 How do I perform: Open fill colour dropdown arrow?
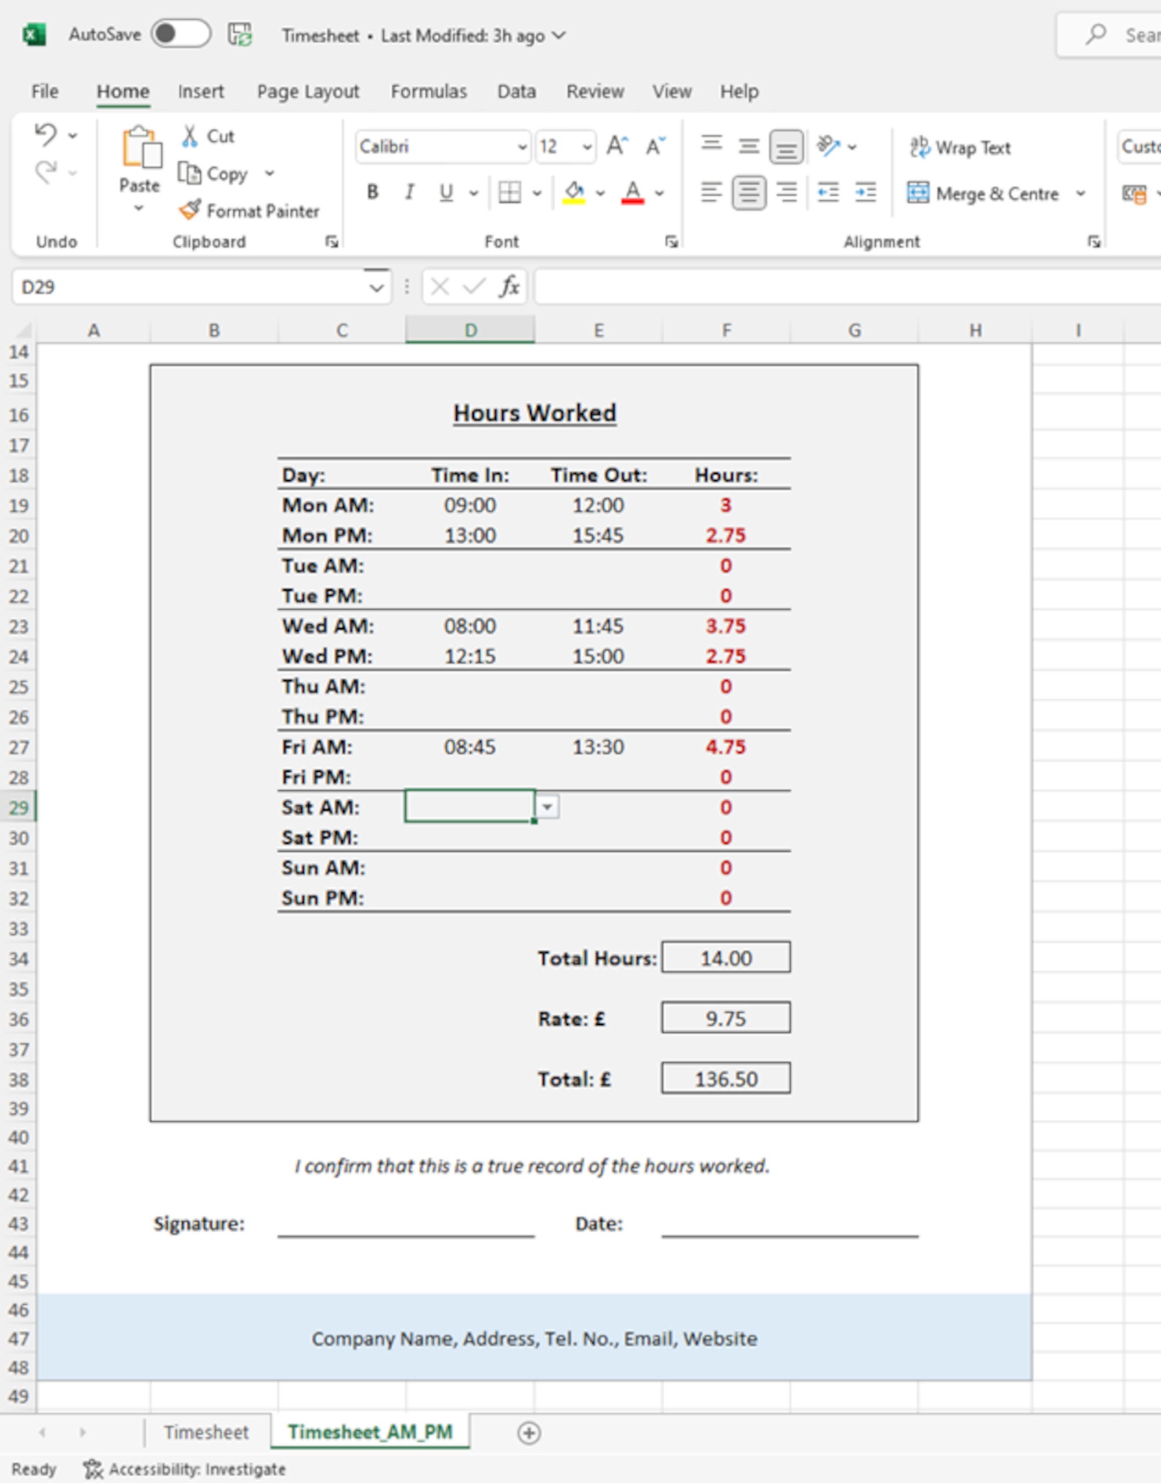click(600, 193)
